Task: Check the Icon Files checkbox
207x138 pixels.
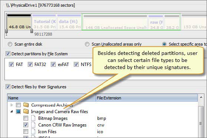Action: point(26,132)
